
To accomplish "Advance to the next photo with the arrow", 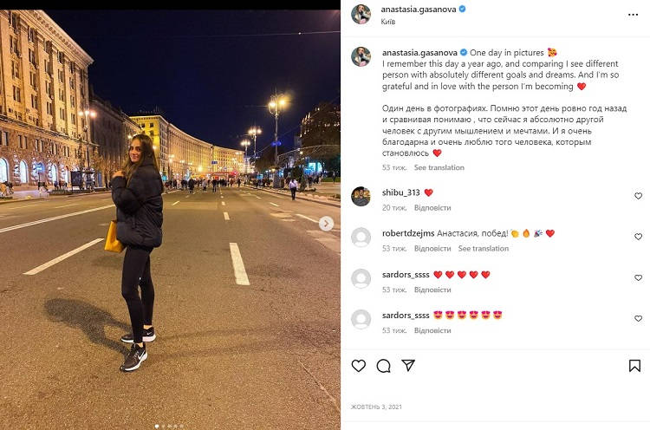I will [326, 224].
